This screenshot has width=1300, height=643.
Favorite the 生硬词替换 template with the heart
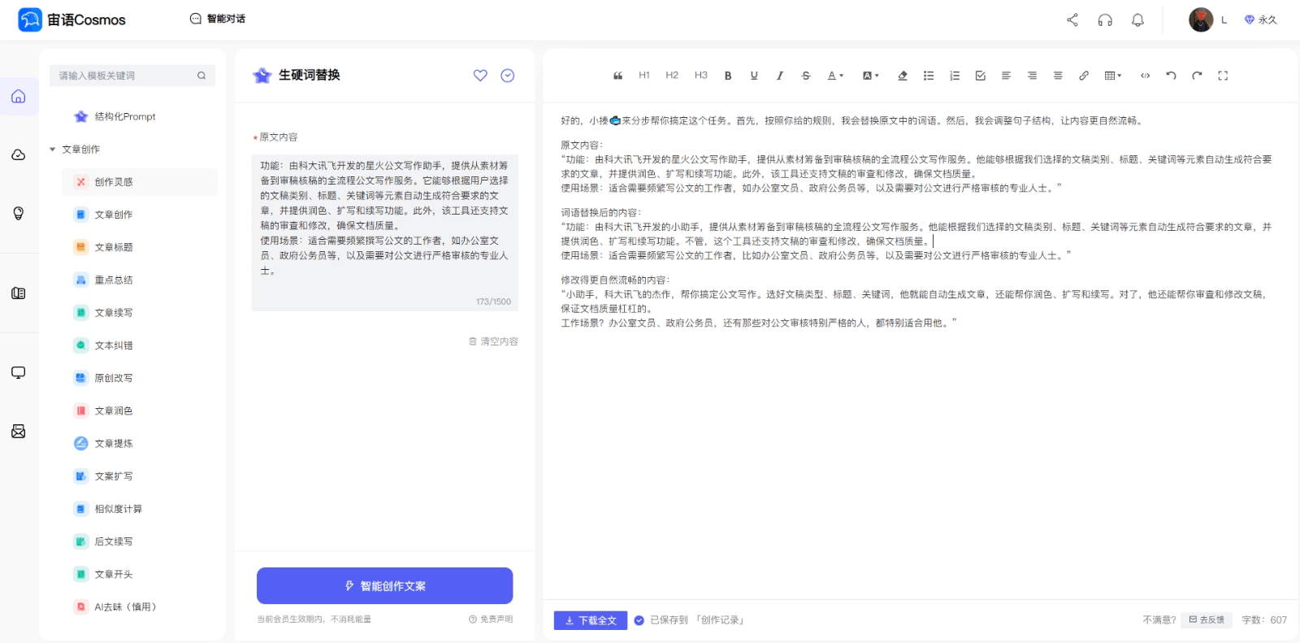pyautogui.click(x=480, y=76)
